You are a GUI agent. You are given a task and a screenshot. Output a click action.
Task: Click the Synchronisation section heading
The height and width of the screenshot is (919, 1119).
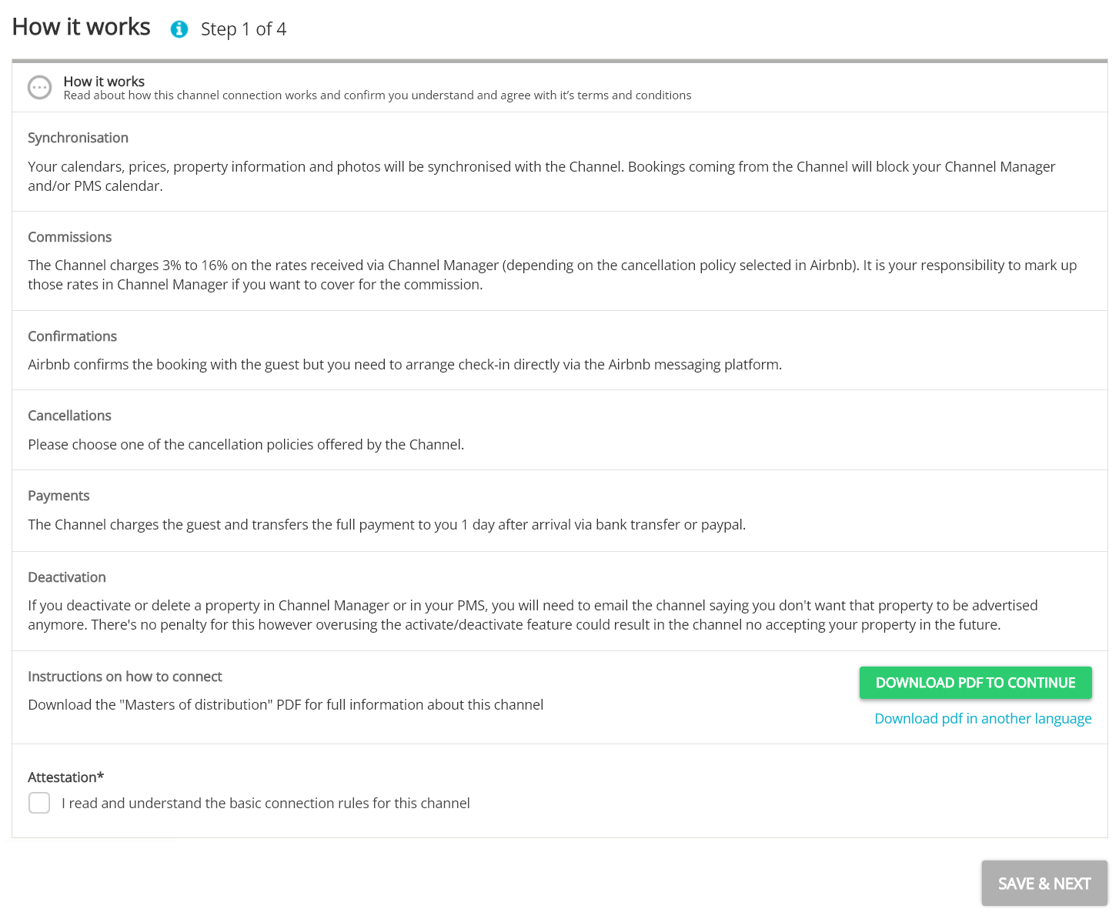coord(78,138)
